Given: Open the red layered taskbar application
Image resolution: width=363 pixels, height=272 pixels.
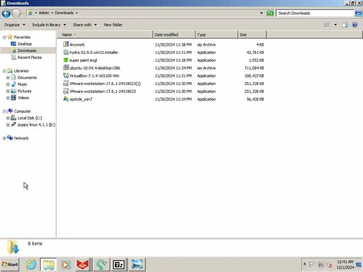Looking at the screenshot, I should tap(83, 264).
